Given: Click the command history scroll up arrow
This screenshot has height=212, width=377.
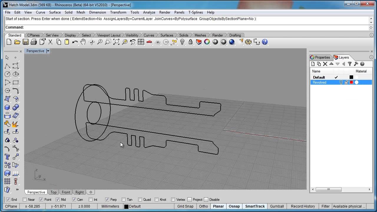Looking at the screenshot, I should point(371,19).
